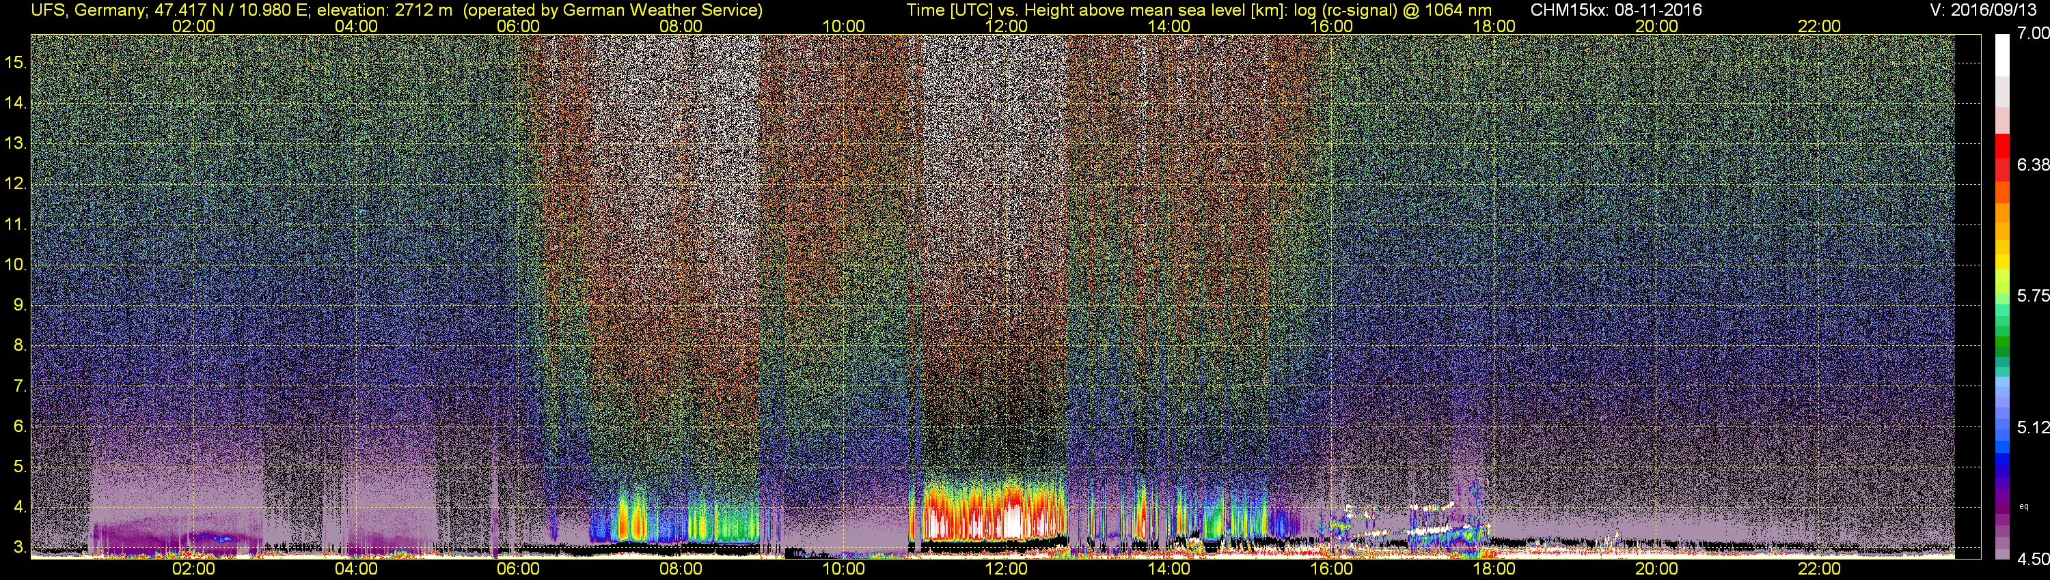Image resolution: width=2050 pixels, height=580 pixels.
Task: Select "18:00" on the top time axis
Action: (x=1494, y=25)
